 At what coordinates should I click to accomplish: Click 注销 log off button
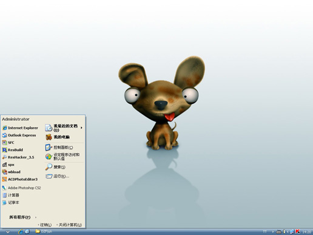(x=45, y=225)
